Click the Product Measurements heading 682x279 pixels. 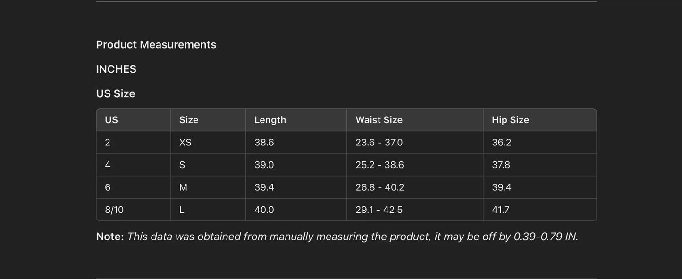[x=156, y=44]
